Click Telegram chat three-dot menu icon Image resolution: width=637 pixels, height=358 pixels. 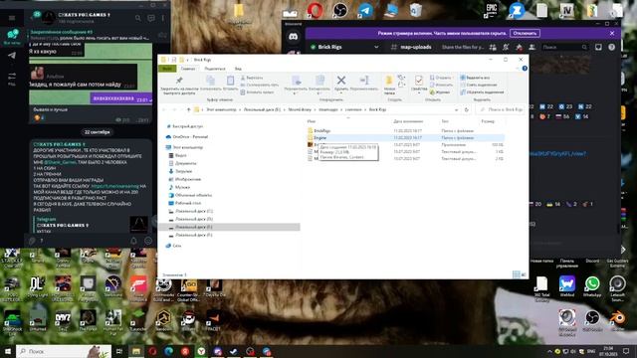pyautogui.click(x=163, y=18)
